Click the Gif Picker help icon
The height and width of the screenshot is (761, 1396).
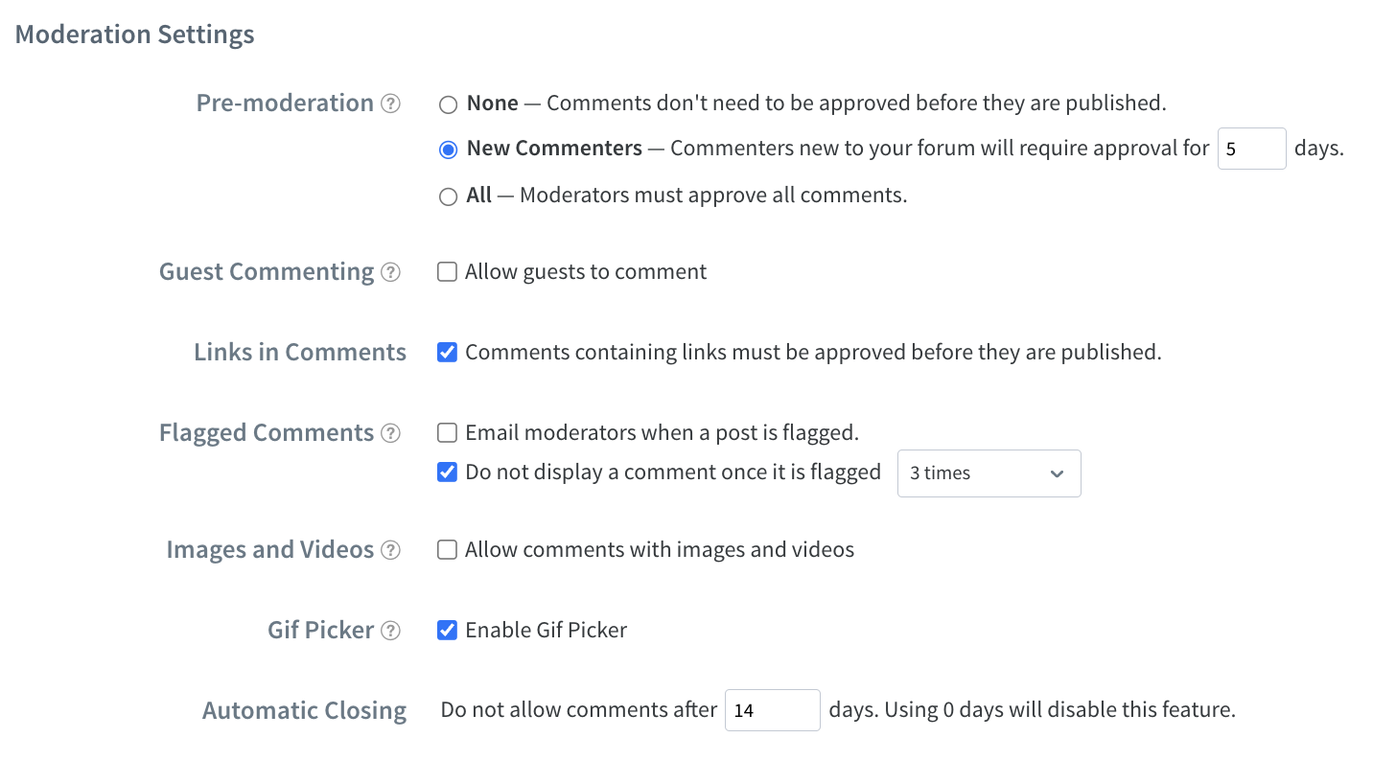[390, 631]
